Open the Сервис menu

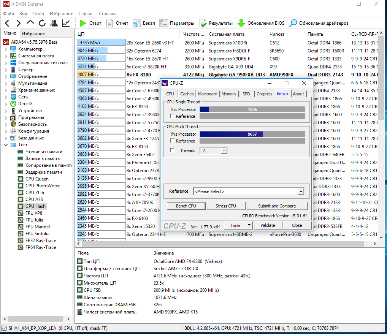[x=86, y=14]
